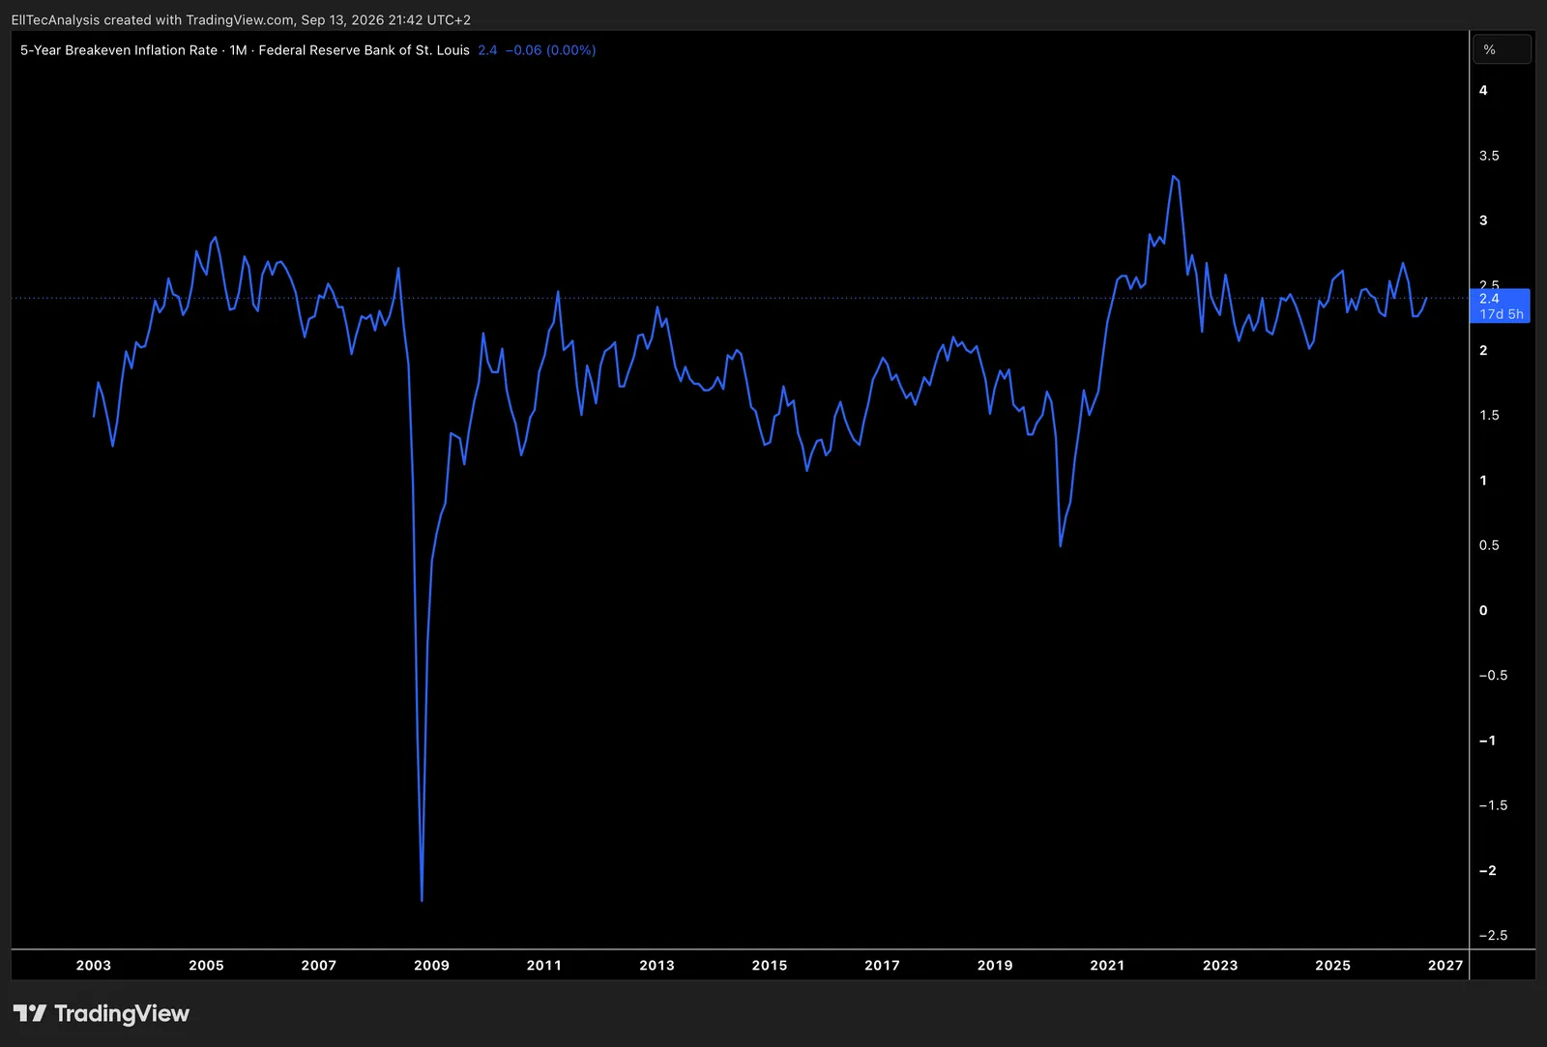Click the 2009 year label on the time axis
This screenshot has width=1547, height=1047.
431,965
